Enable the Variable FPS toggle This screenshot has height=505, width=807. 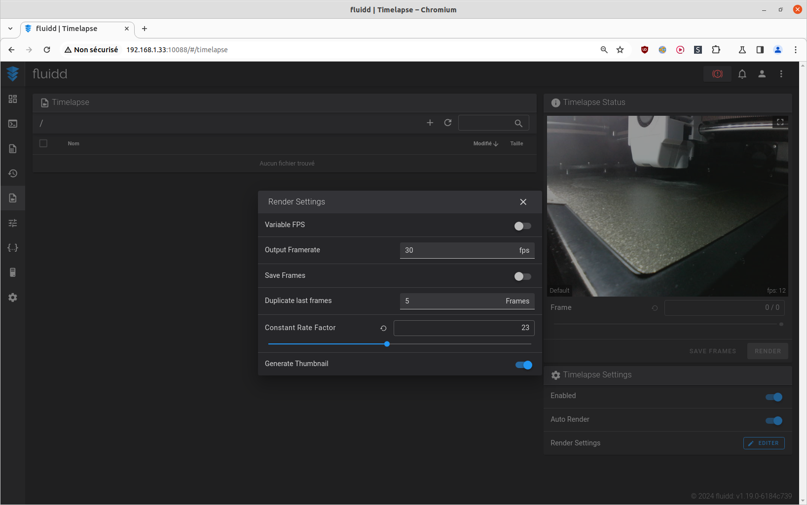tap(522, 226)
